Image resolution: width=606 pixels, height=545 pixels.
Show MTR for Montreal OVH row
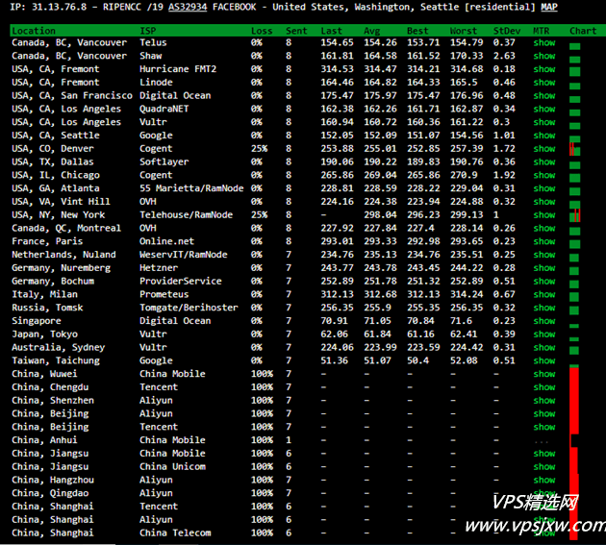(544, 228)
